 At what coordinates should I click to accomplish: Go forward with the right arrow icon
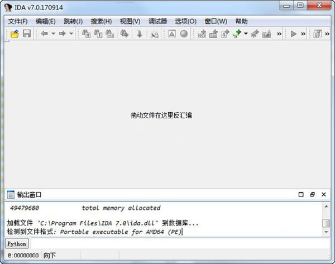click(x=63, y=33)
